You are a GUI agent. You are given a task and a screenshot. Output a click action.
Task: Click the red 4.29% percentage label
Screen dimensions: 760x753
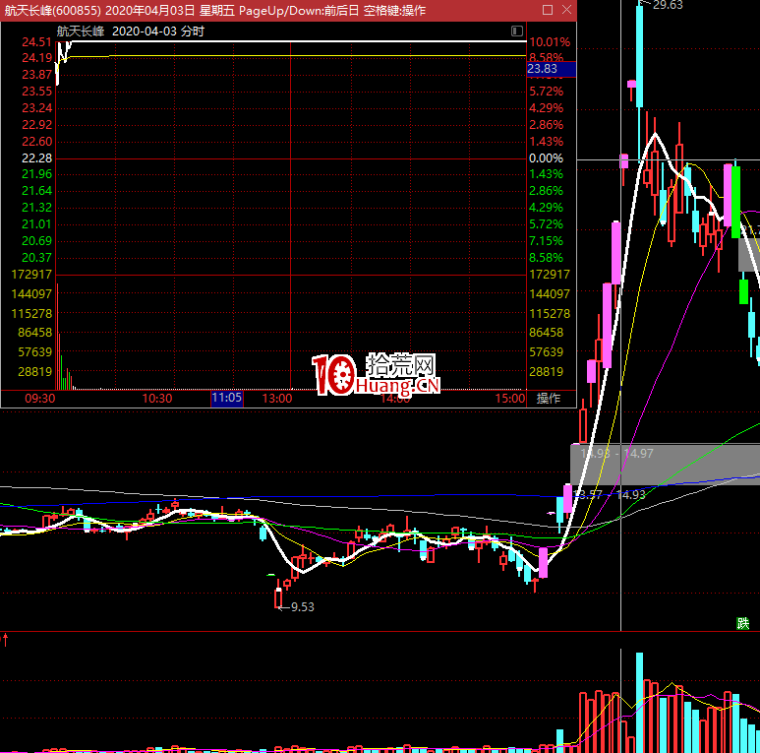click(547, 107)
